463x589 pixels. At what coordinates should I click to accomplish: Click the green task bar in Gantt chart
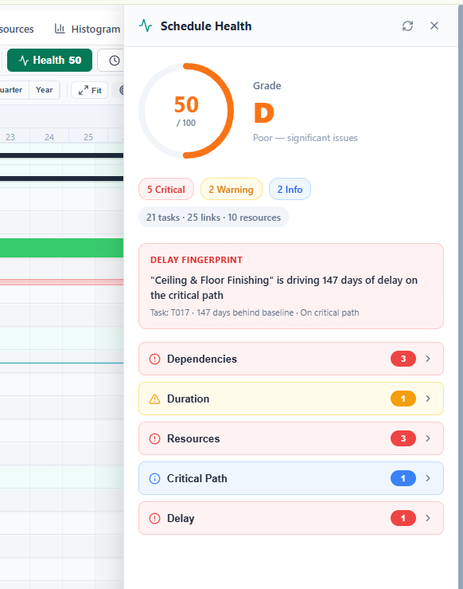coord(61,248)
